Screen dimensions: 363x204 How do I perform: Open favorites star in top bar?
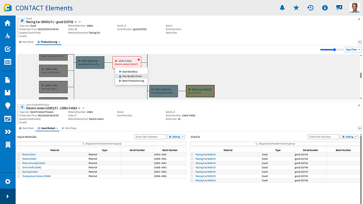point(296,8)
